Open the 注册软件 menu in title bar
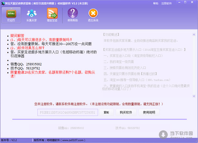The height and width of the screenshot is (143, 198). (x=166, y=3)
